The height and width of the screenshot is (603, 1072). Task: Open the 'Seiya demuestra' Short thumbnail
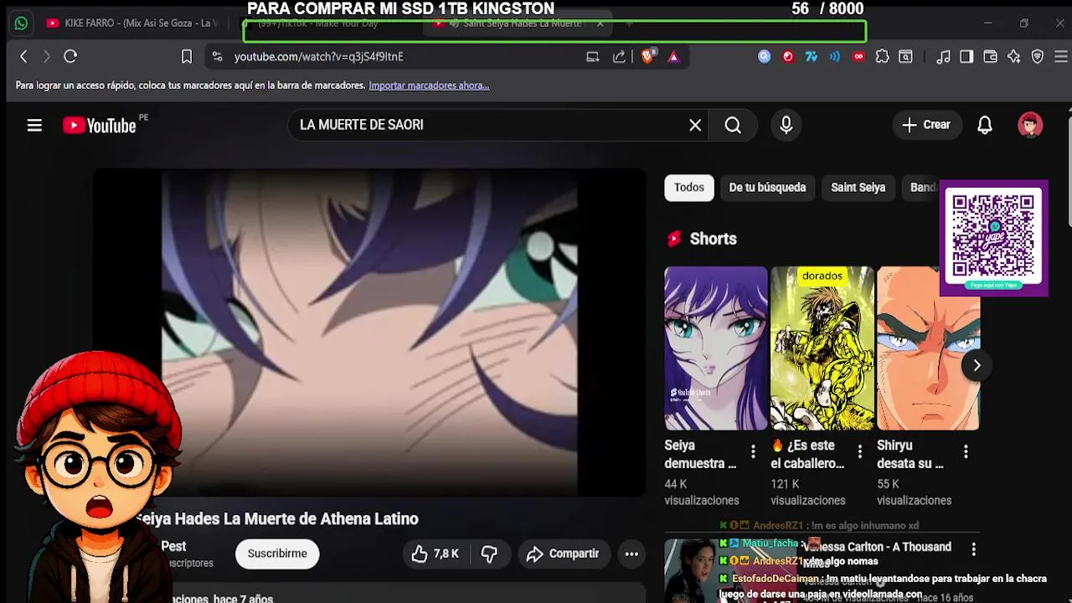click(x=716, y=348)
